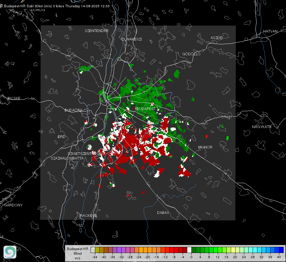Click the m/s unit label in legend
The image size is (286, 262).
tap(77, 258)
